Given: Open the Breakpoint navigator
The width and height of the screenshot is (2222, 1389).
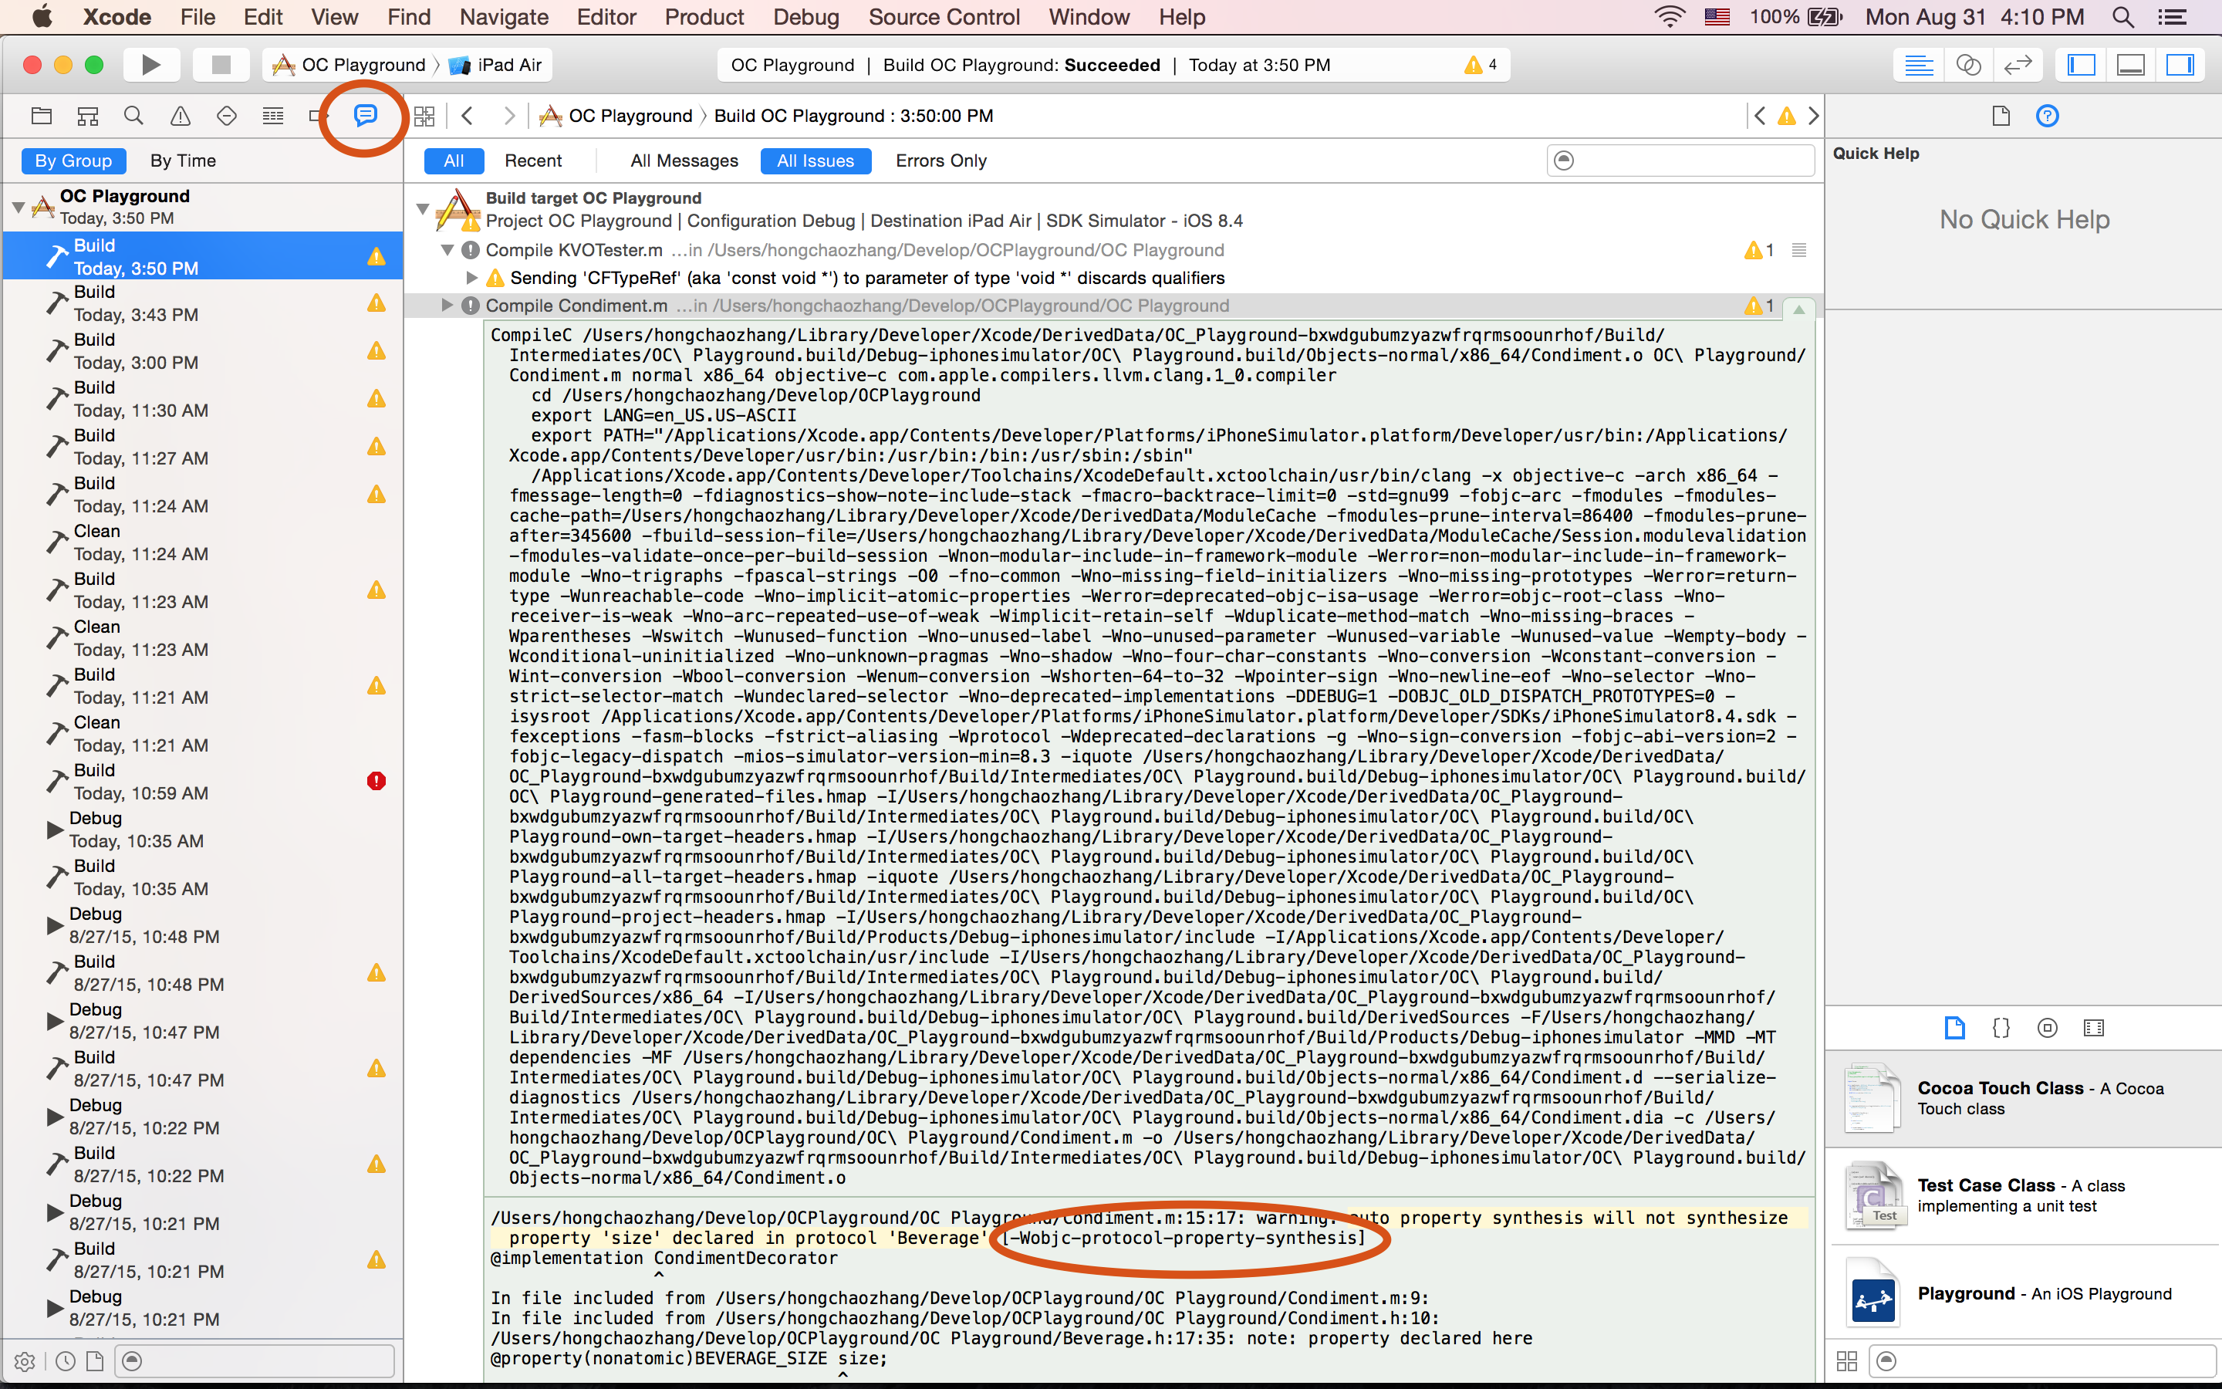Looking at the screenshot, I should click(x=317, y=116).
